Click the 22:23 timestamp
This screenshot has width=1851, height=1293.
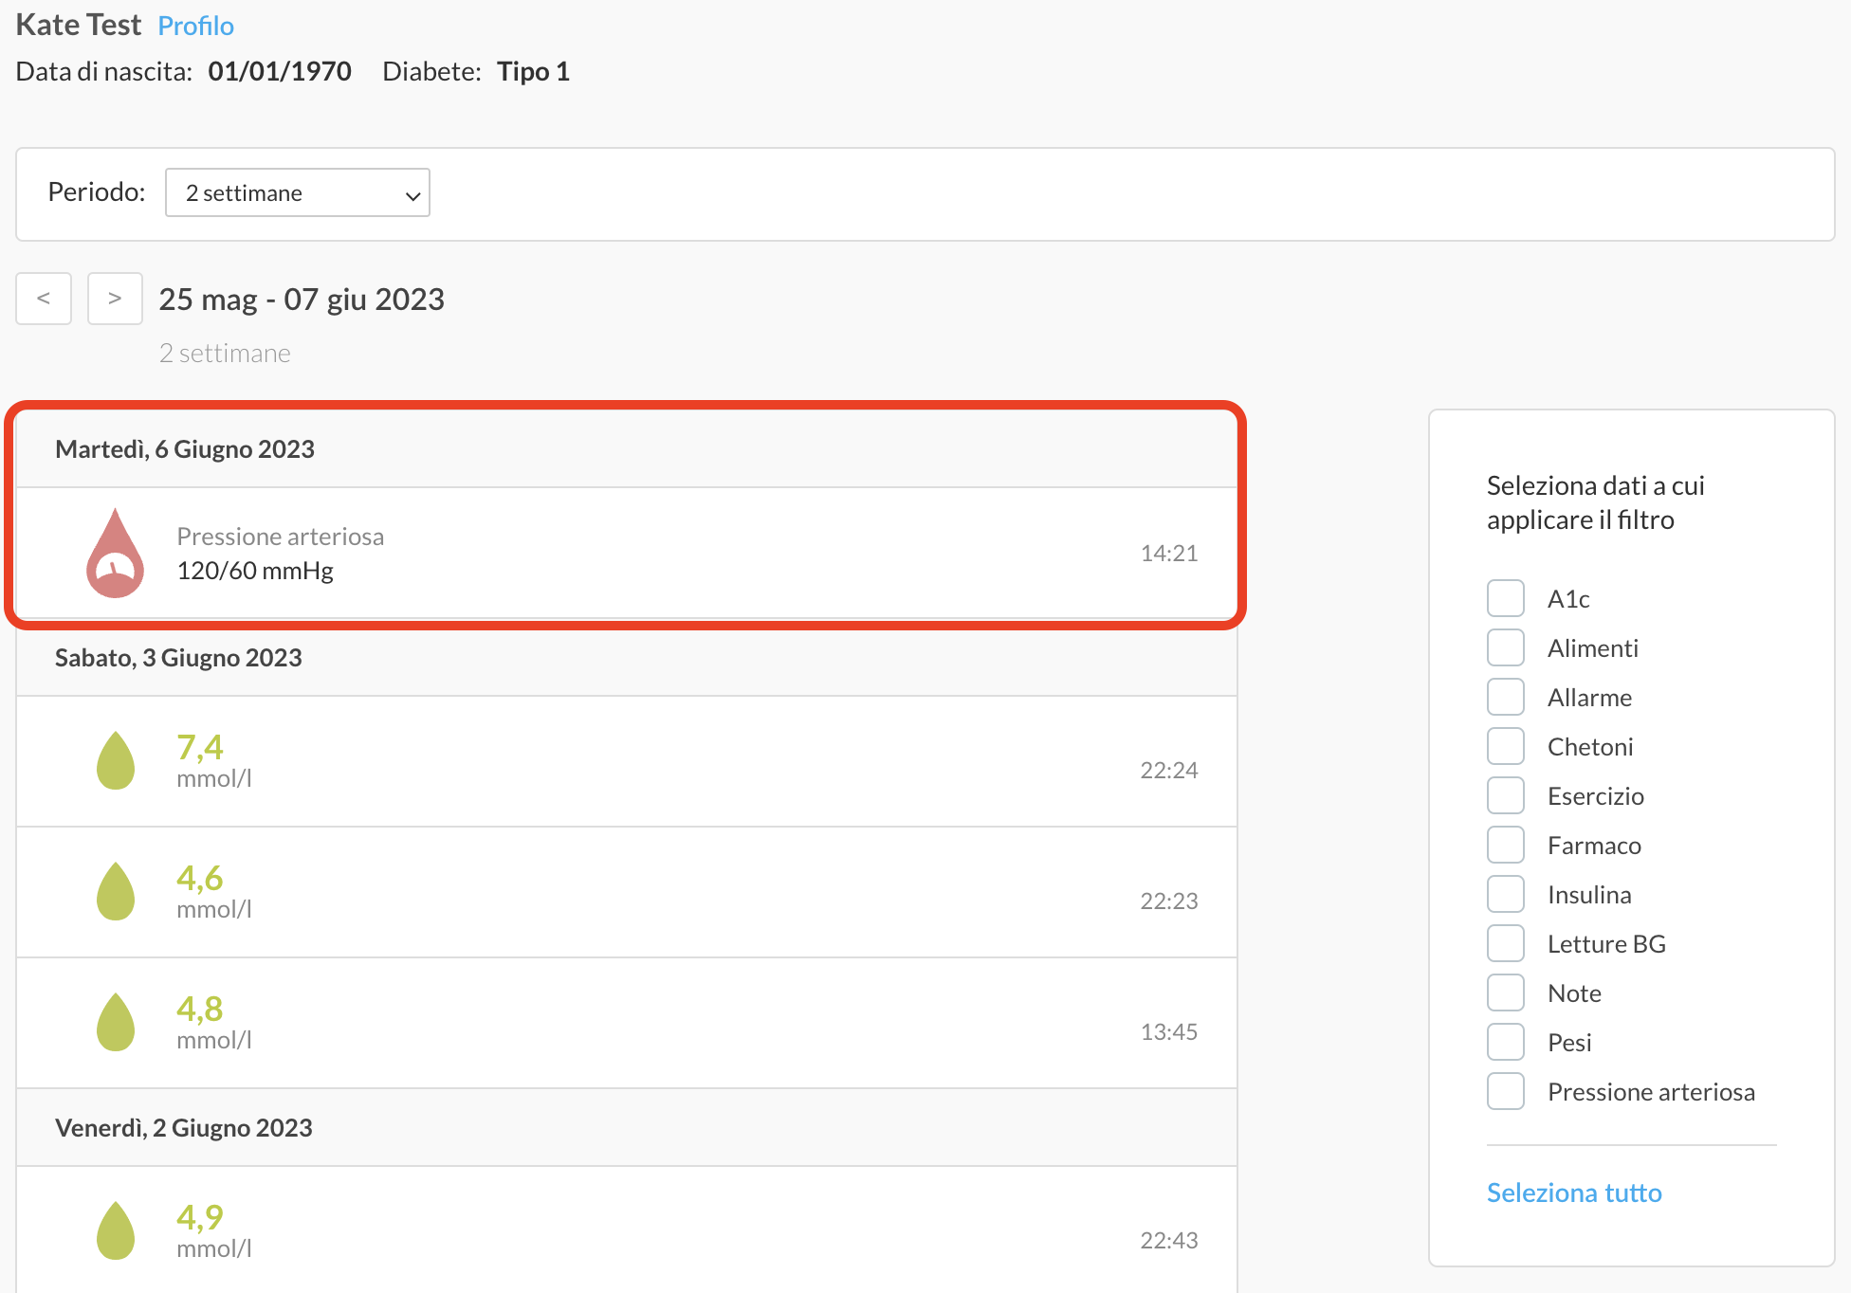click(x=1169, y=901)
